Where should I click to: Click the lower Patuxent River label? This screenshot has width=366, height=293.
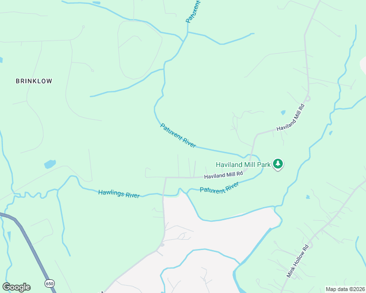(219, 188)
